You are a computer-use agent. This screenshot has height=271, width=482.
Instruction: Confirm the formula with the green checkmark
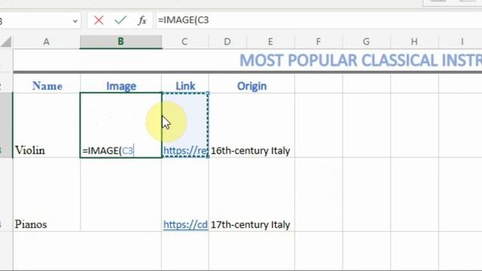click(x=120, y=20)
